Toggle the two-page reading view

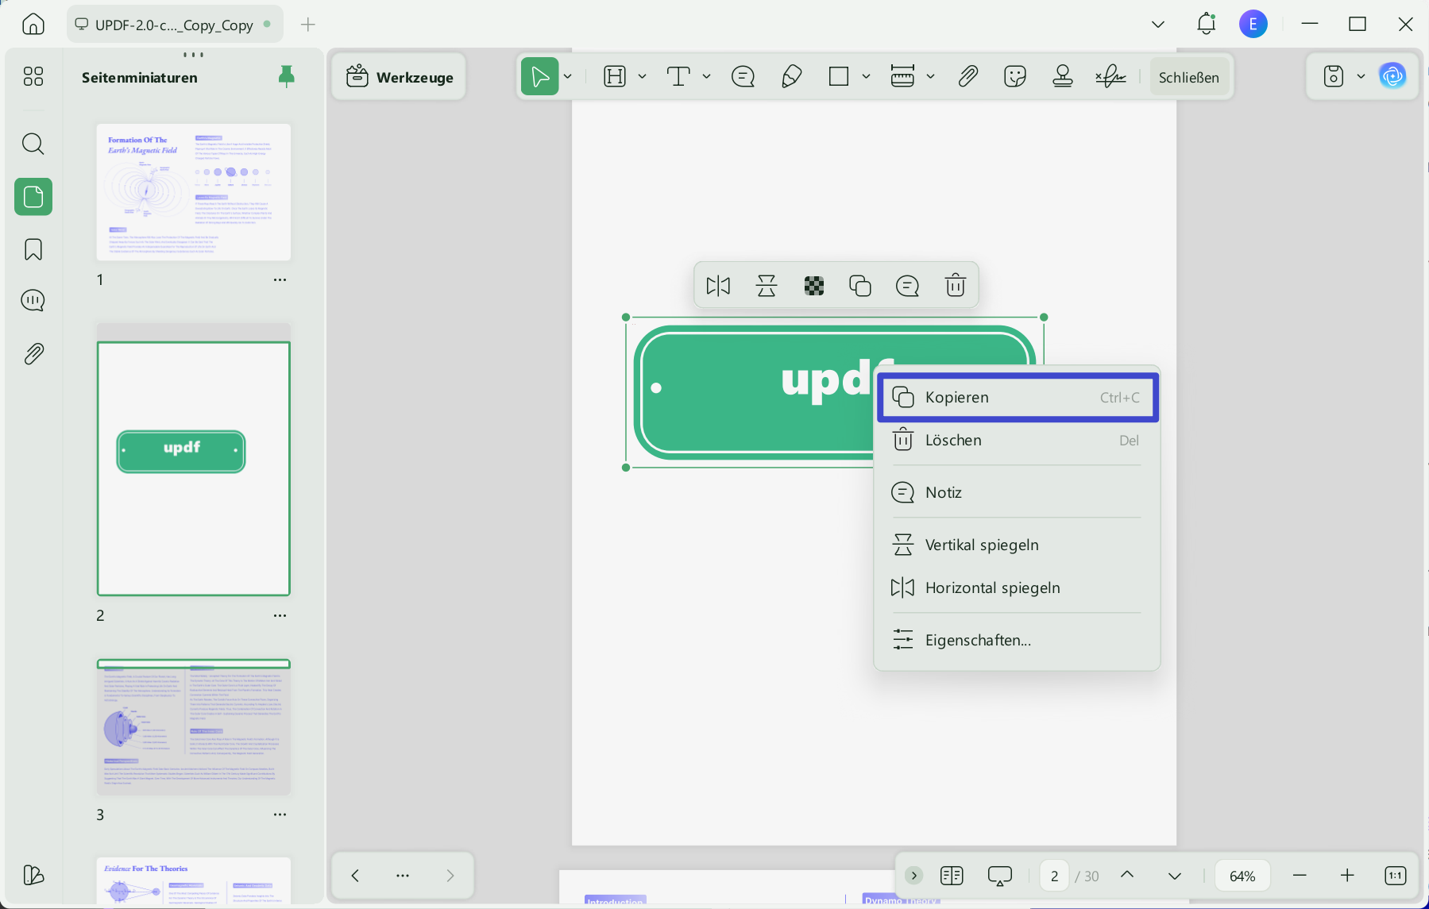coord(952,876)
